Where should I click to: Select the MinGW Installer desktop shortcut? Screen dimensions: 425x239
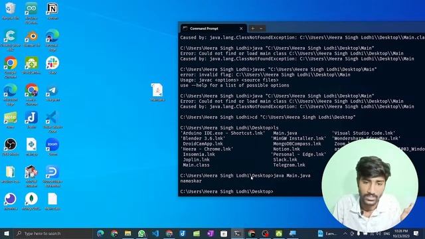[x=31, y=176]
